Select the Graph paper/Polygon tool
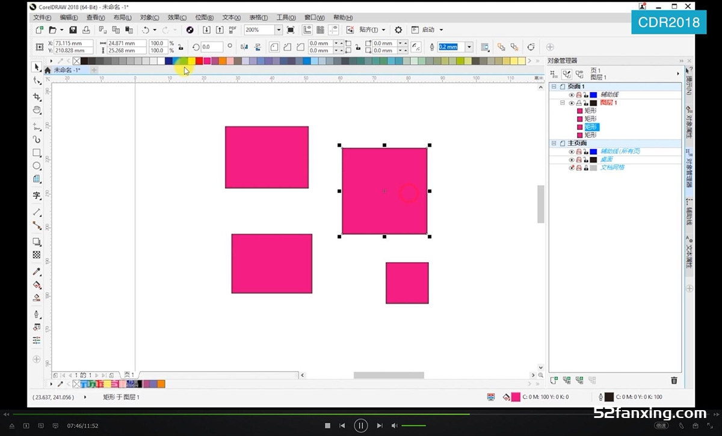This screenshot has height=436, width=722. click(x=37, y=179)
